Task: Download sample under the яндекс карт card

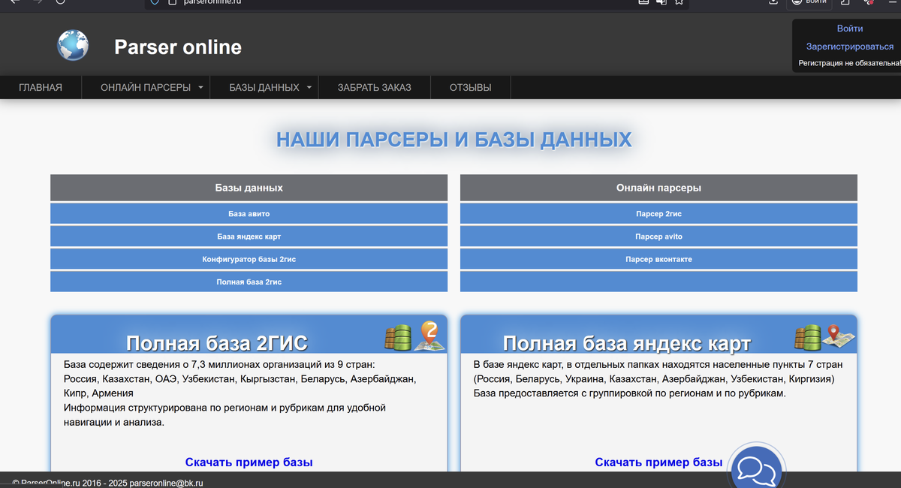Action: 658,462
